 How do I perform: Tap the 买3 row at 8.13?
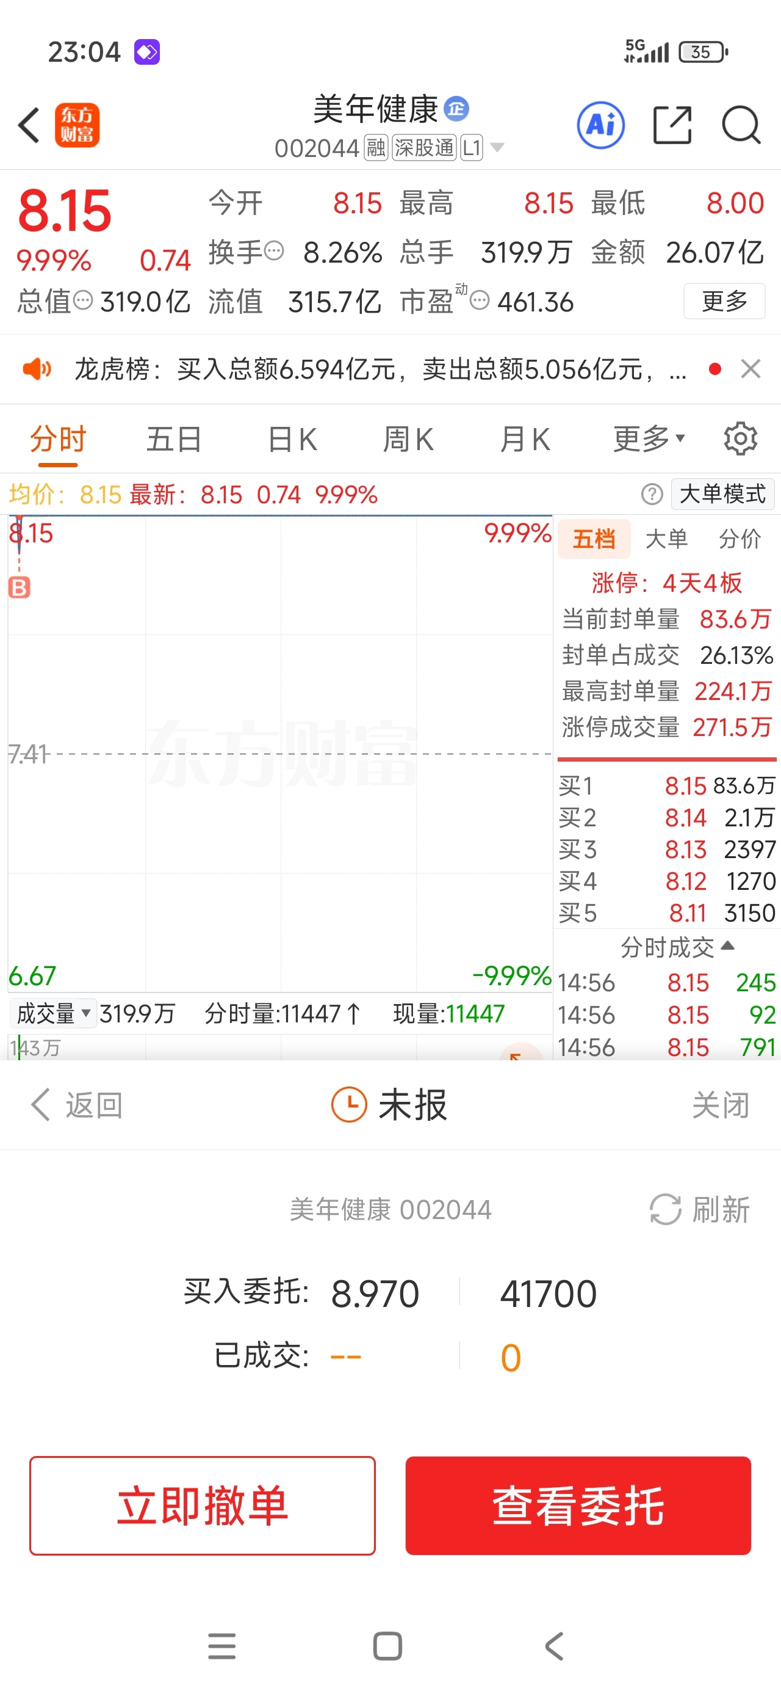click(x=667, y=849)
